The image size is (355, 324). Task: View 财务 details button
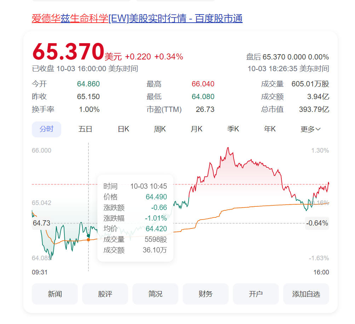(206, 294)
